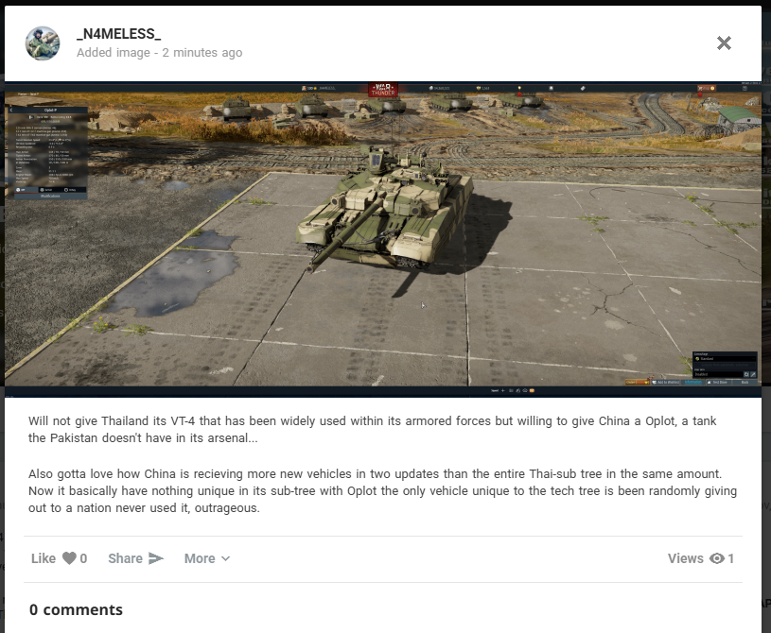Click the like count number
771x633 pixels.
[x=83, y=558]
